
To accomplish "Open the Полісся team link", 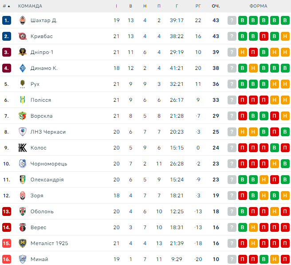I will coord(41,100).
